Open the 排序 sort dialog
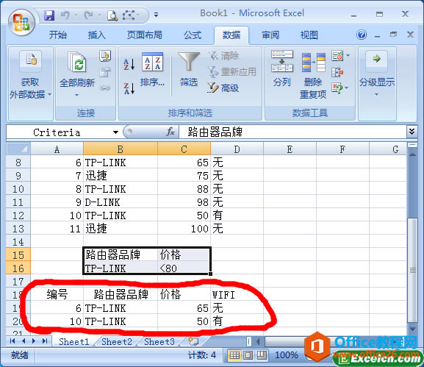Viewport: 424px width, 367px height. [152, 69]
